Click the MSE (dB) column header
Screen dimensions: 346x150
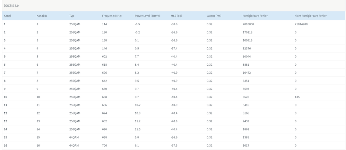176,16
